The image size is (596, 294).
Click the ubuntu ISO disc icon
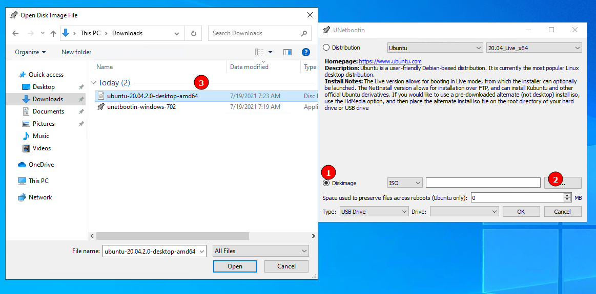pos(101,96)
